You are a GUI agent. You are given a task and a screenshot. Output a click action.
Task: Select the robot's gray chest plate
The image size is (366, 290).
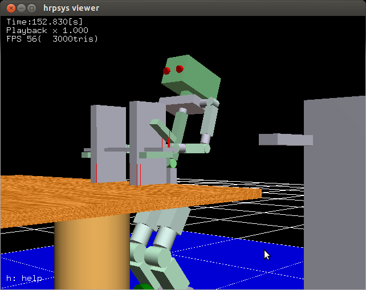tap(181, 104)
